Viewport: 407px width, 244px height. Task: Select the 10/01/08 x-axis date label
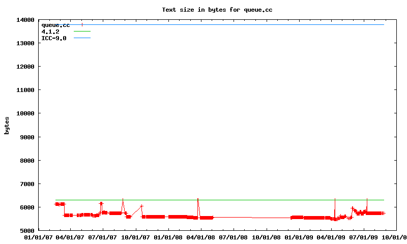[266, 237]
